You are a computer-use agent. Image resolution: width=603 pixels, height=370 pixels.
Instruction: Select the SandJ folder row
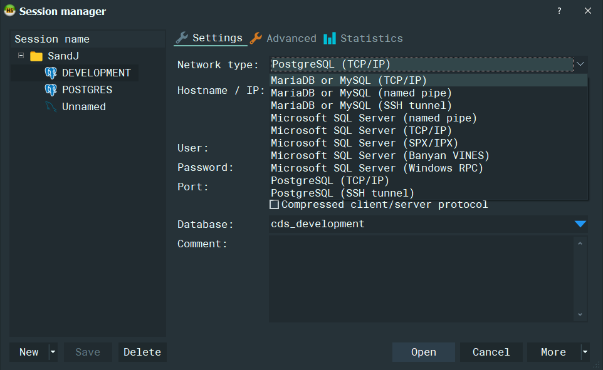tap(63, 56)
